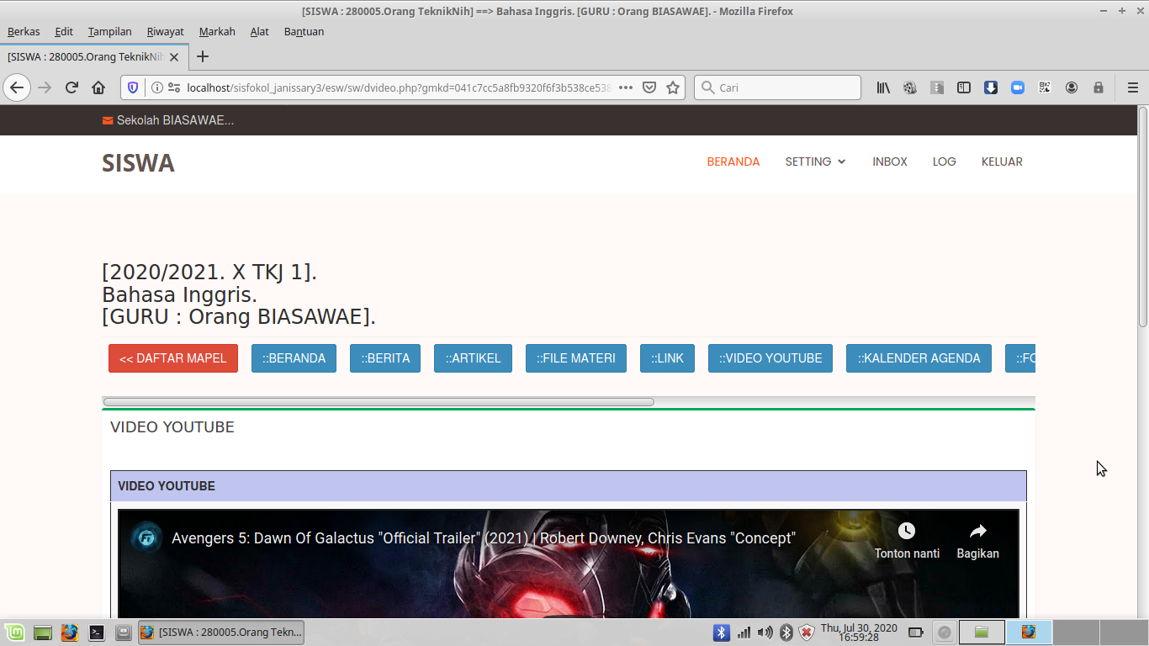Click the Tonton nanti clock icon

click(x=906, y=531)
